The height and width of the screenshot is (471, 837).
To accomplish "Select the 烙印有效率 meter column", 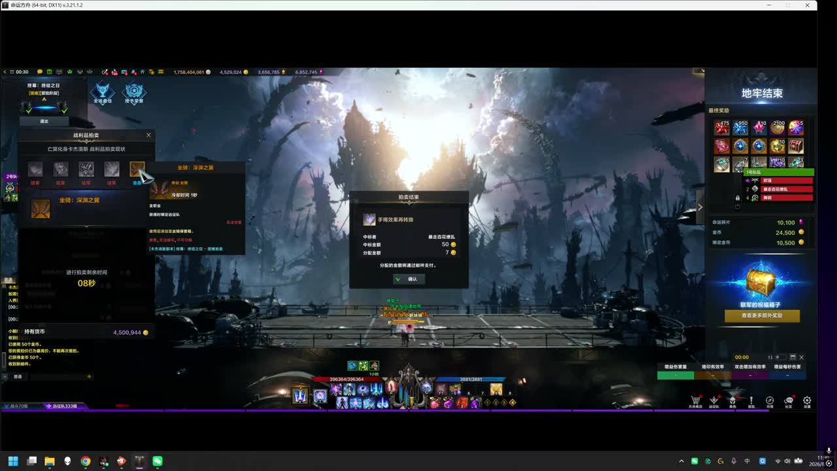I will click(x=713, y=367).
